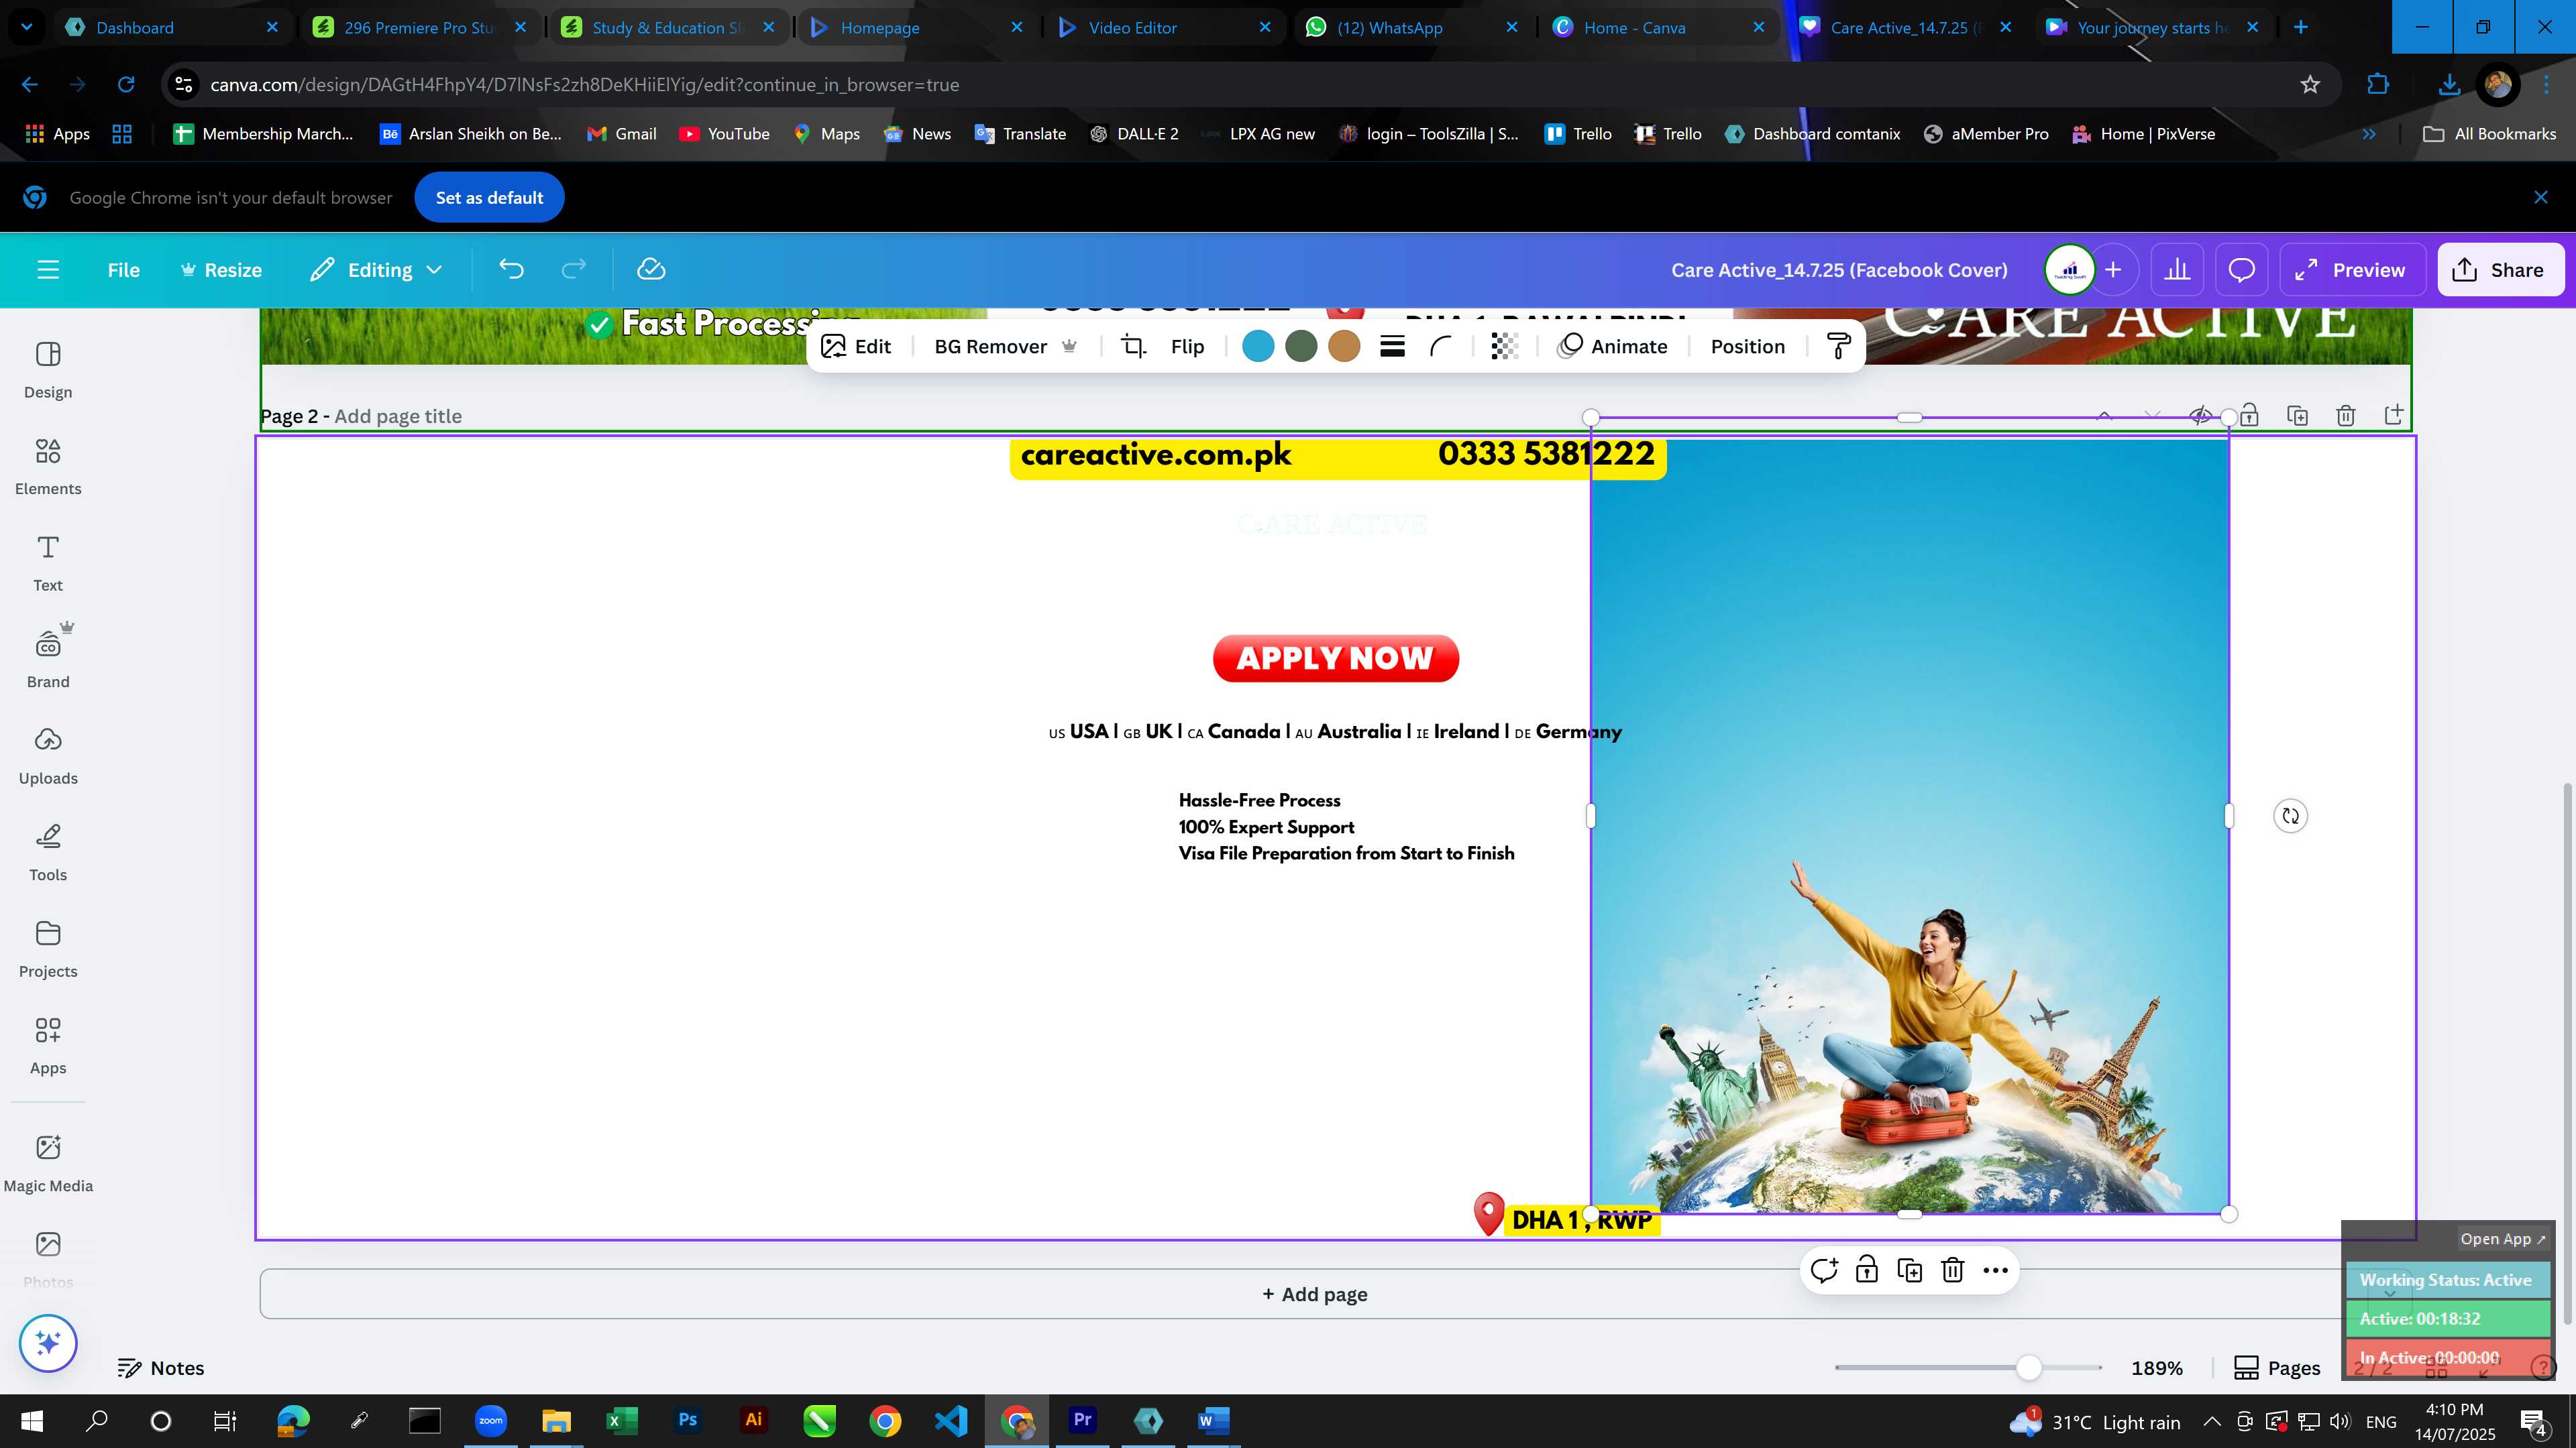This screenshot has width=2576, height=1448.
Task: Click the copy style paint roller icon
Action: 1838,347
